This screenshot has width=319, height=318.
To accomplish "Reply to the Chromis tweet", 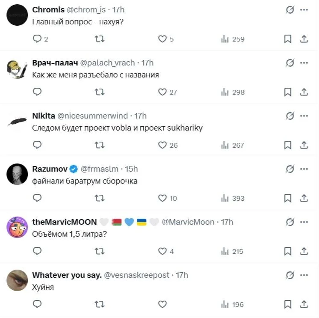I will coord(37,39).
